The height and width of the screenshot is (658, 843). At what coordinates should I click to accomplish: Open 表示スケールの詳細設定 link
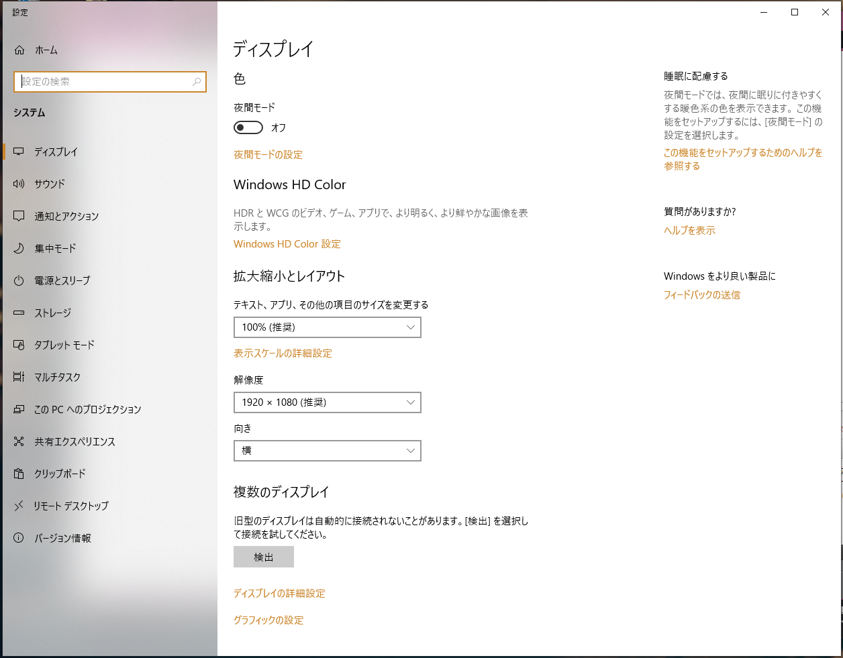[x=283, y=353]
